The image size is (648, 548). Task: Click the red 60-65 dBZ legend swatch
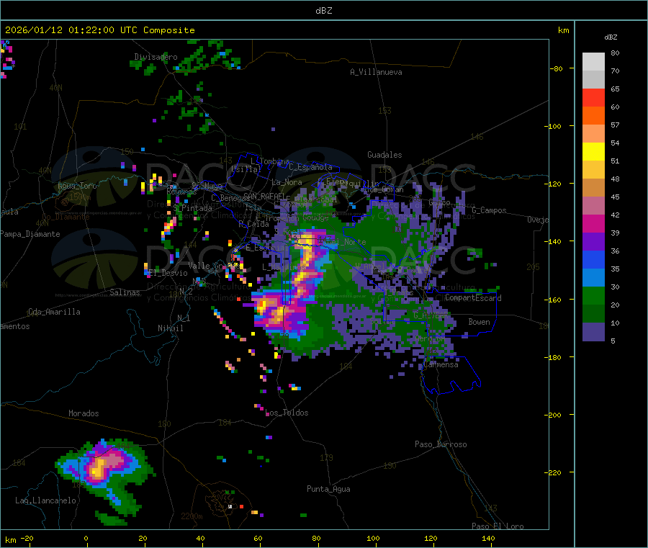(x=593, y=98)
